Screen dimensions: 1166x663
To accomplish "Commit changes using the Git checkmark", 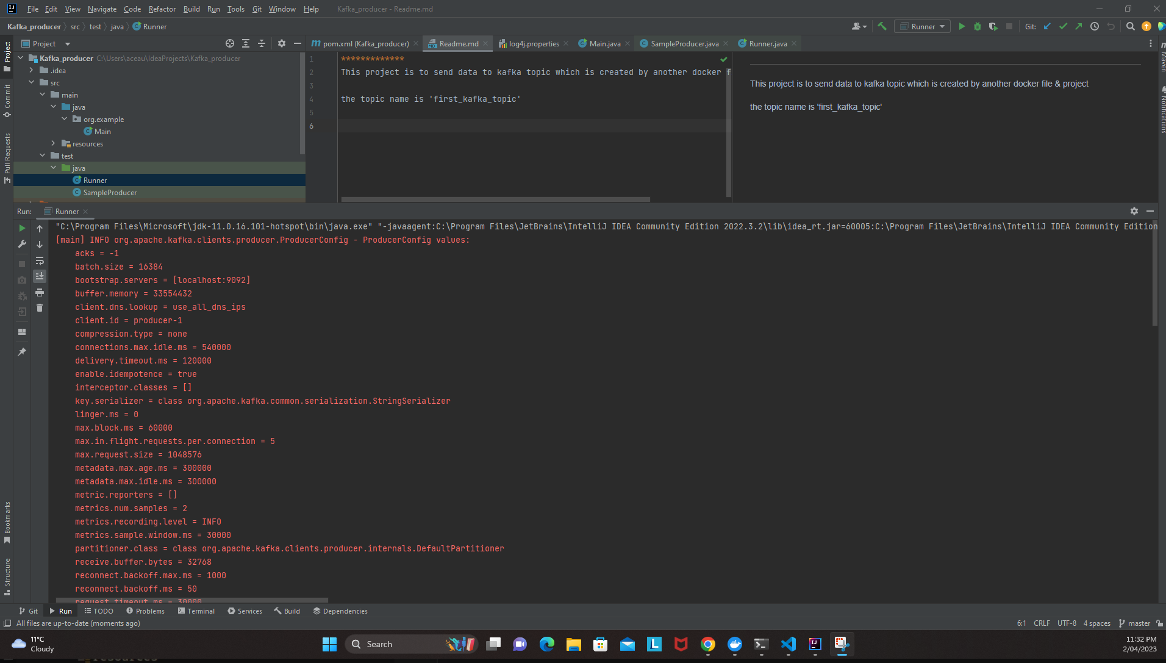I will [x=1063, y=26].
